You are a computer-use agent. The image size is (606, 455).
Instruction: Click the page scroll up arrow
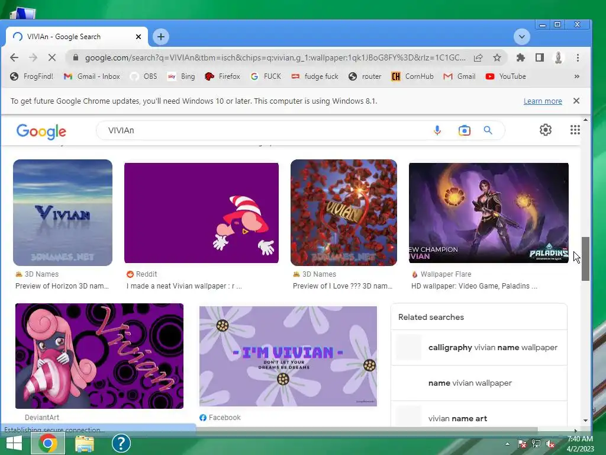click(x=585, y=120)
